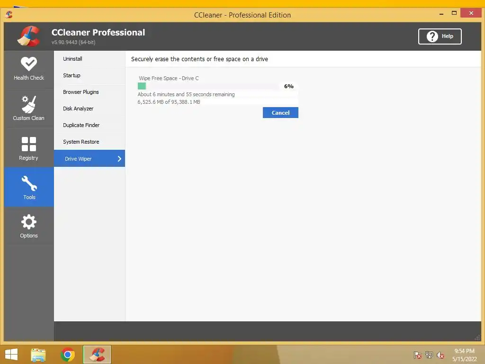
Task: Click the time remaining text
Action: [186, 94]
